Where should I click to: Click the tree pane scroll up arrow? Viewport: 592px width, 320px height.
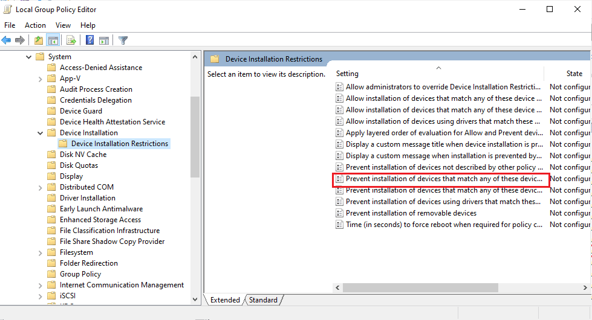click(x=195, y=57)
